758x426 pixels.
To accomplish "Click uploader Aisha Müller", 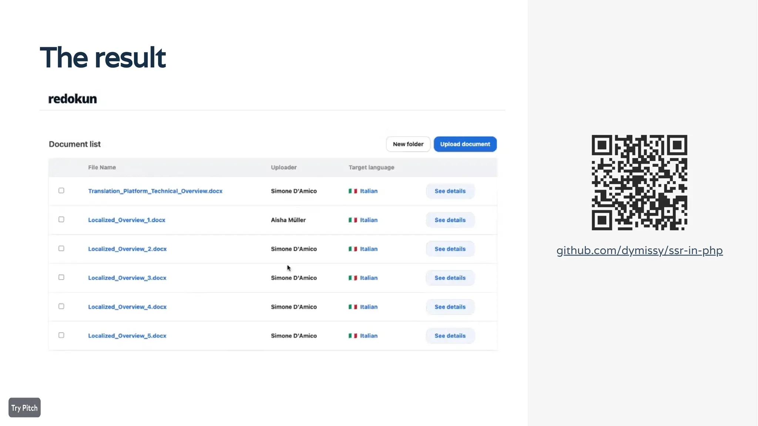I will (288, 220).
